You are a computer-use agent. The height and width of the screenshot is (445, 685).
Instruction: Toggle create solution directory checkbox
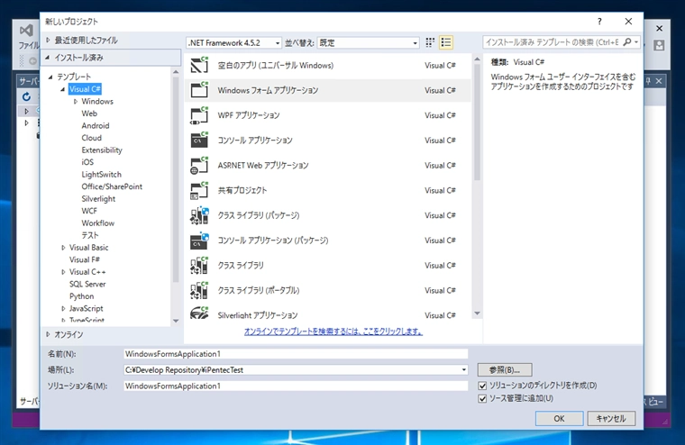[x=482, y=386]
